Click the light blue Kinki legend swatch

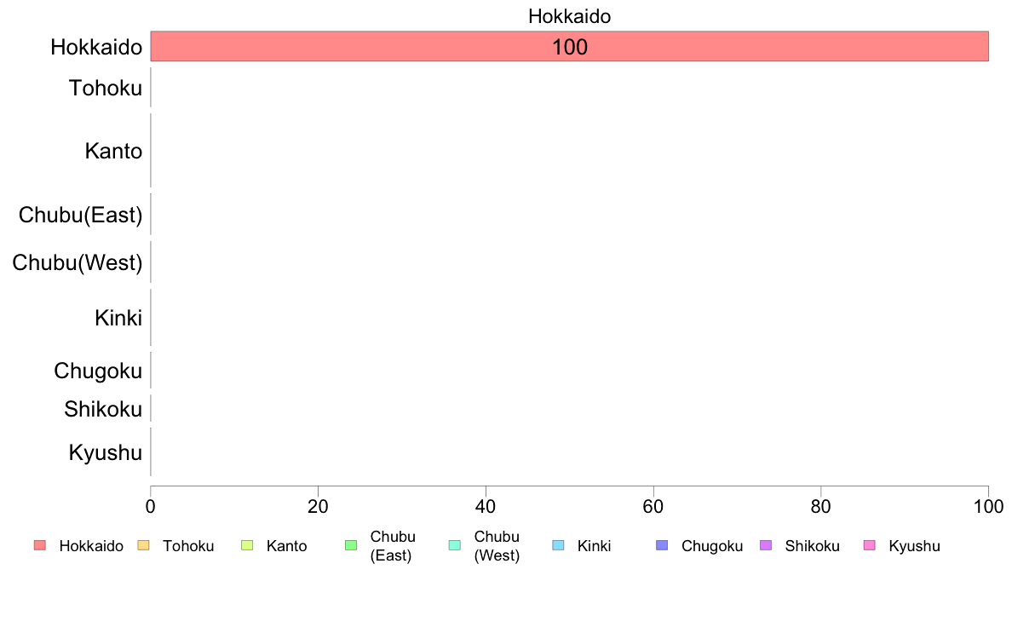[558, 545]
